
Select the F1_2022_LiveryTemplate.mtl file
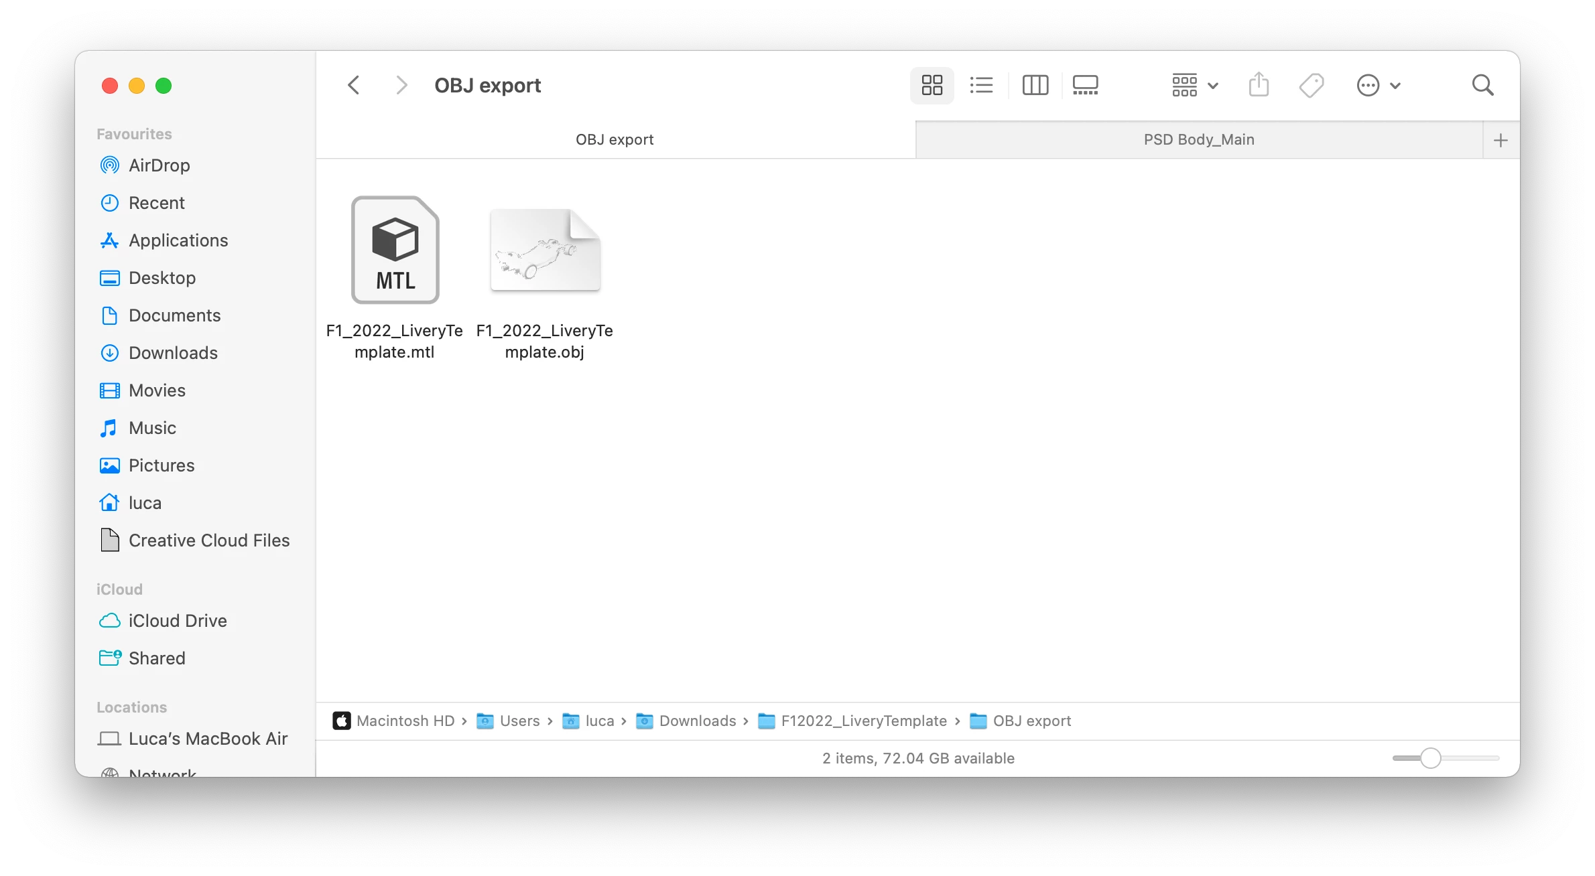(395, 250)
